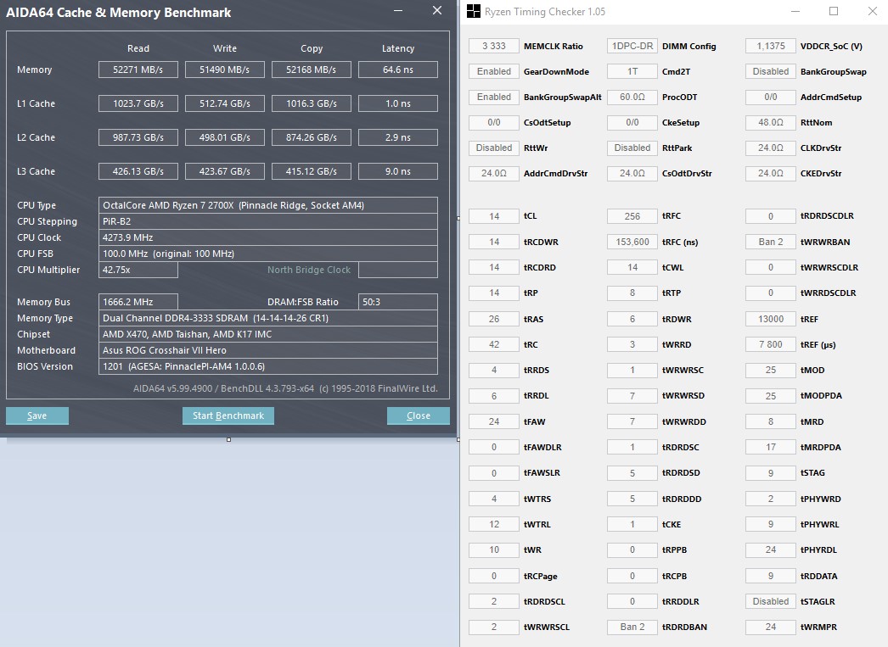Click the CPU Type field with Ryzen 7 2700X
The height and width of the screenshot is (647, 888).
click(x=268, y=205)
